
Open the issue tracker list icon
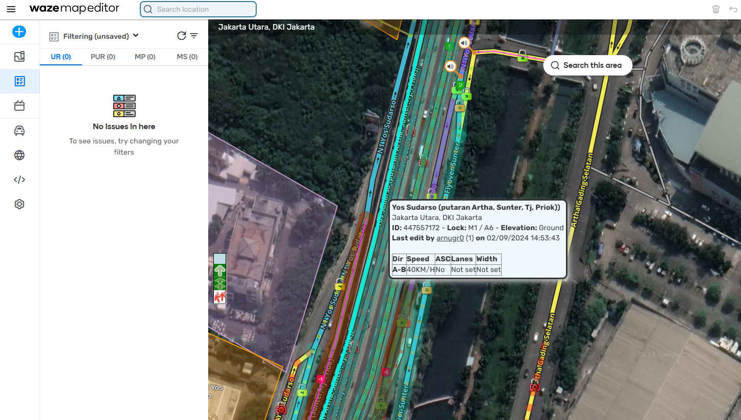tap(19, 81)
